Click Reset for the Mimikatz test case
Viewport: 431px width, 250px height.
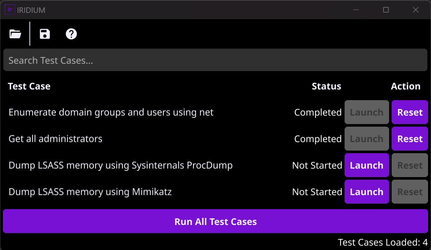point(410,192)
